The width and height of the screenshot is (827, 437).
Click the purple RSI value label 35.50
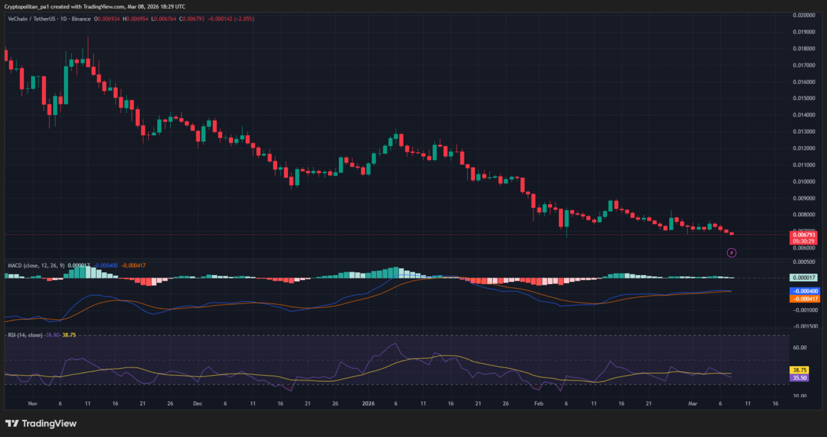(801, 378)
